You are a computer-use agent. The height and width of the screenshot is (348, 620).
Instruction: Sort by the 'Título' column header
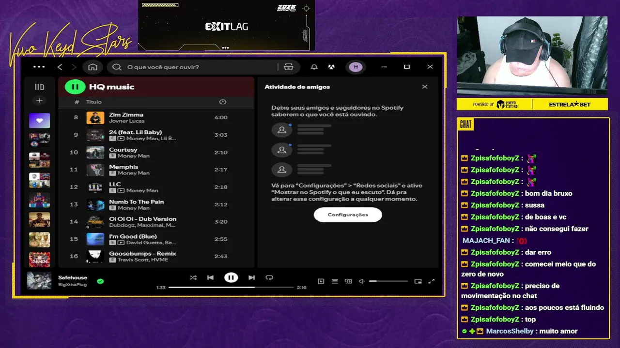pyautogui.click(x=94, y=102)
